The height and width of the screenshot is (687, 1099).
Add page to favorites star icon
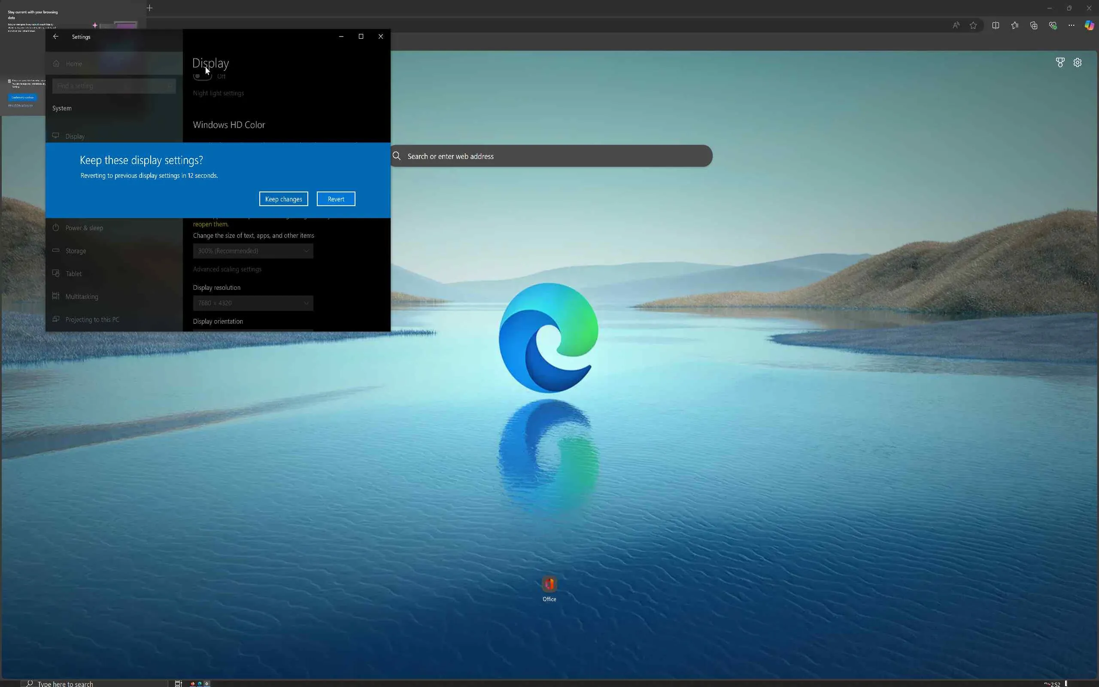click(x=973, y=25)
